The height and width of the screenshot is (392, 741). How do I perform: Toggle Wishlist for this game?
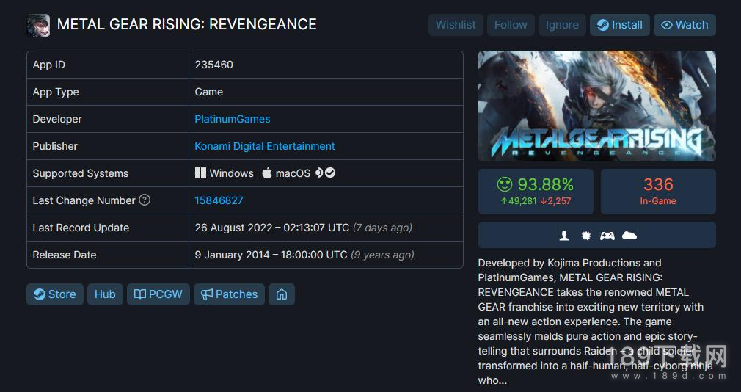pyautogui.click(x=456, y=25)
